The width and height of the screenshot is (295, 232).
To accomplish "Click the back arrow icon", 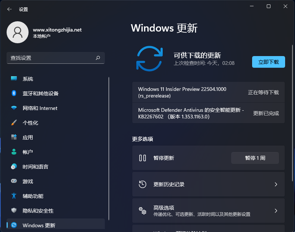I will coord(10,9).
